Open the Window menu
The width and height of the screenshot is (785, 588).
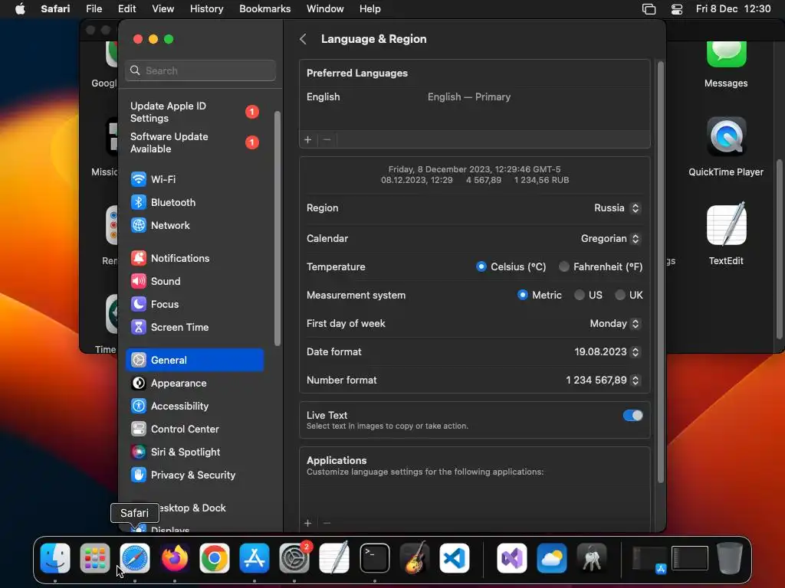tap(325, 9)
